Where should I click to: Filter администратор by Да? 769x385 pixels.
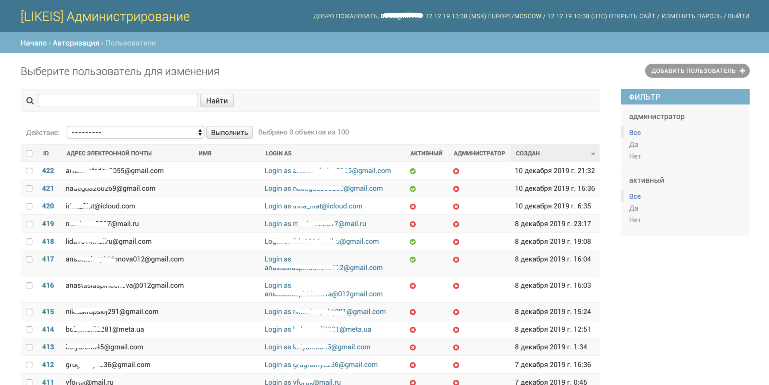[x=633, y=144]
